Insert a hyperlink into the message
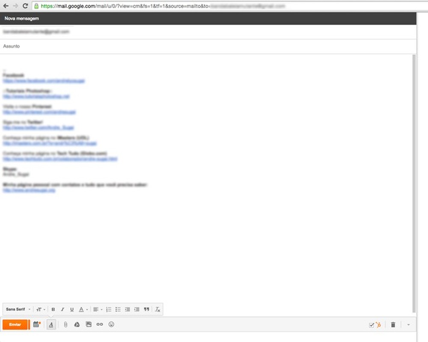 [x=100, y=324]
